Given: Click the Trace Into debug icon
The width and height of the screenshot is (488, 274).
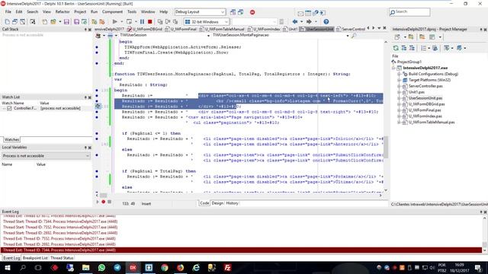Looking at the screenshot, I should point(160,22).
